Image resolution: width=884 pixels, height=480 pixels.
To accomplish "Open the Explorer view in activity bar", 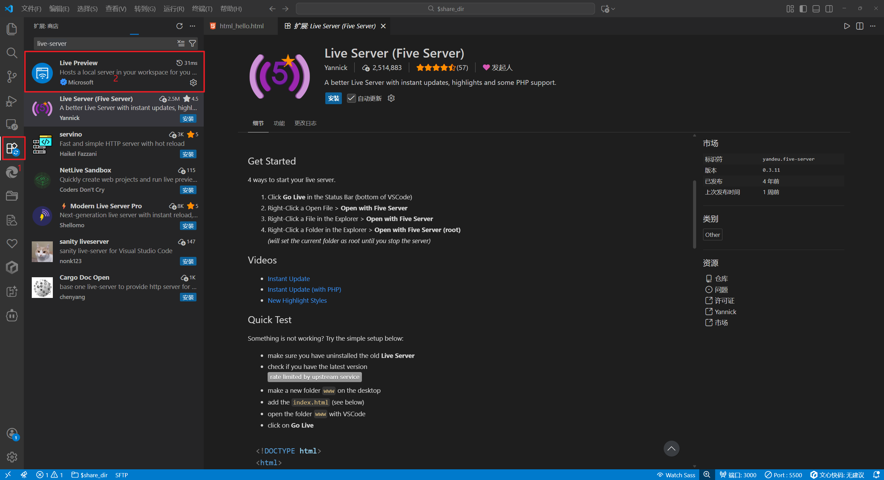I will click(x=12, y=29).
